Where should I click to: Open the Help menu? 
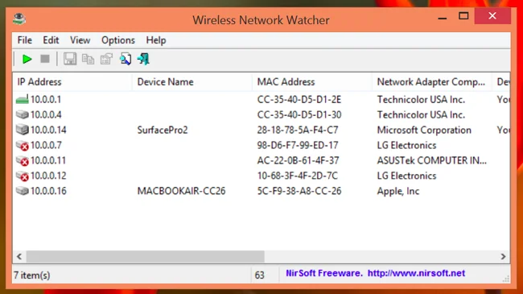(156, 40)
